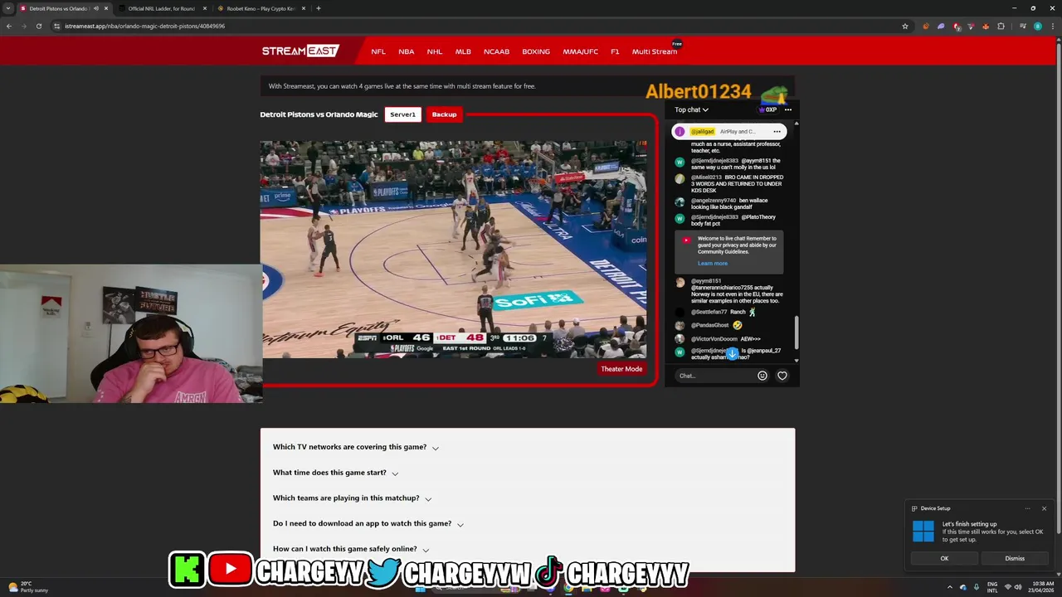Viewport: 1062px width, 597px height.
Task: Click the Learn more link in chat
Action: pos(712,264)
